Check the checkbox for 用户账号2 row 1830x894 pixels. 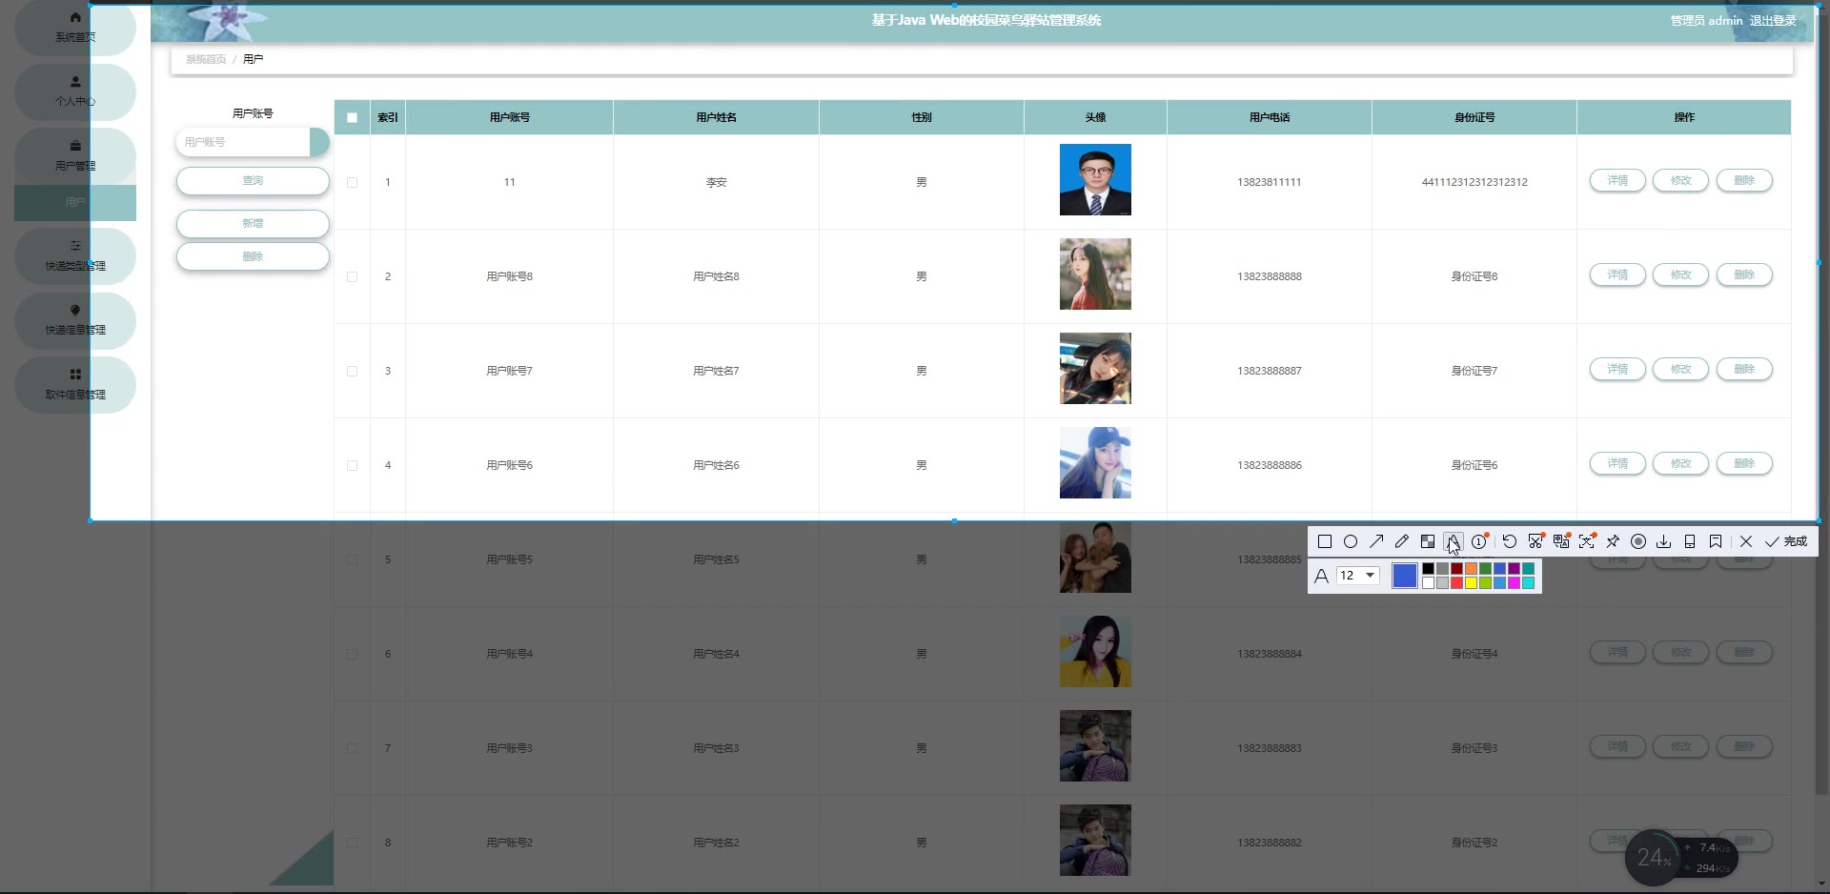click(x=353, y=843)
